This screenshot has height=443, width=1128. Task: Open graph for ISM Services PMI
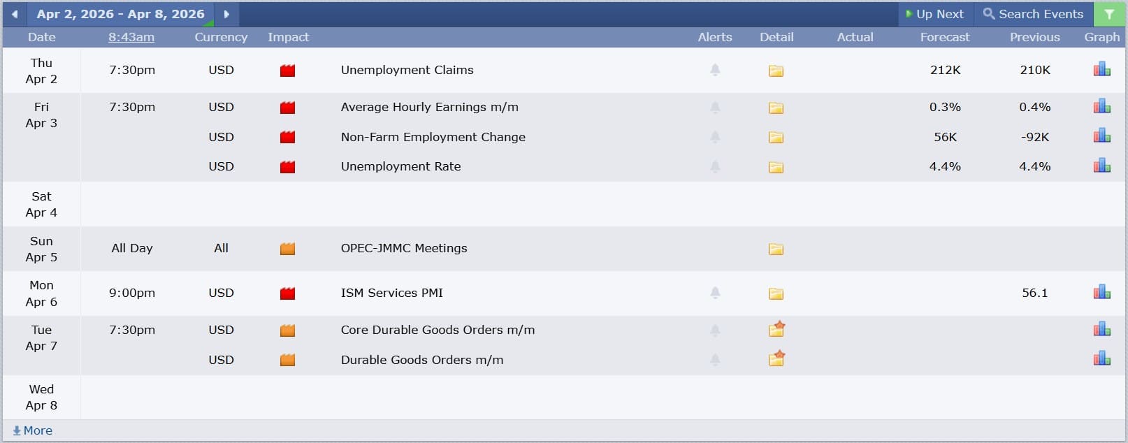click(1101, 292)
